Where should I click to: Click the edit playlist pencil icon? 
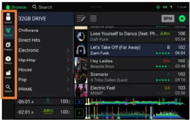pyautogui.click(x=81, y=19)
